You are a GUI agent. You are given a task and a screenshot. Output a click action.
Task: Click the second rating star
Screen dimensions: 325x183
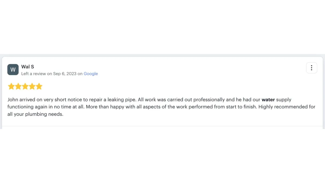pos(18,86)
